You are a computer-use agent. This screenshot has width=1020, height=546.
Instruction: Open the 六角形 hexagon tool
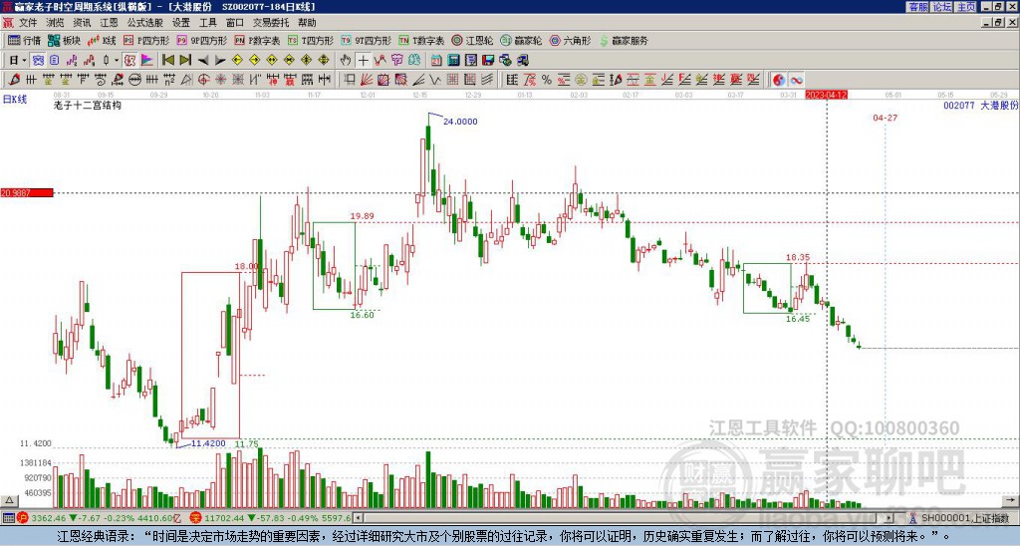pos(570,41)
